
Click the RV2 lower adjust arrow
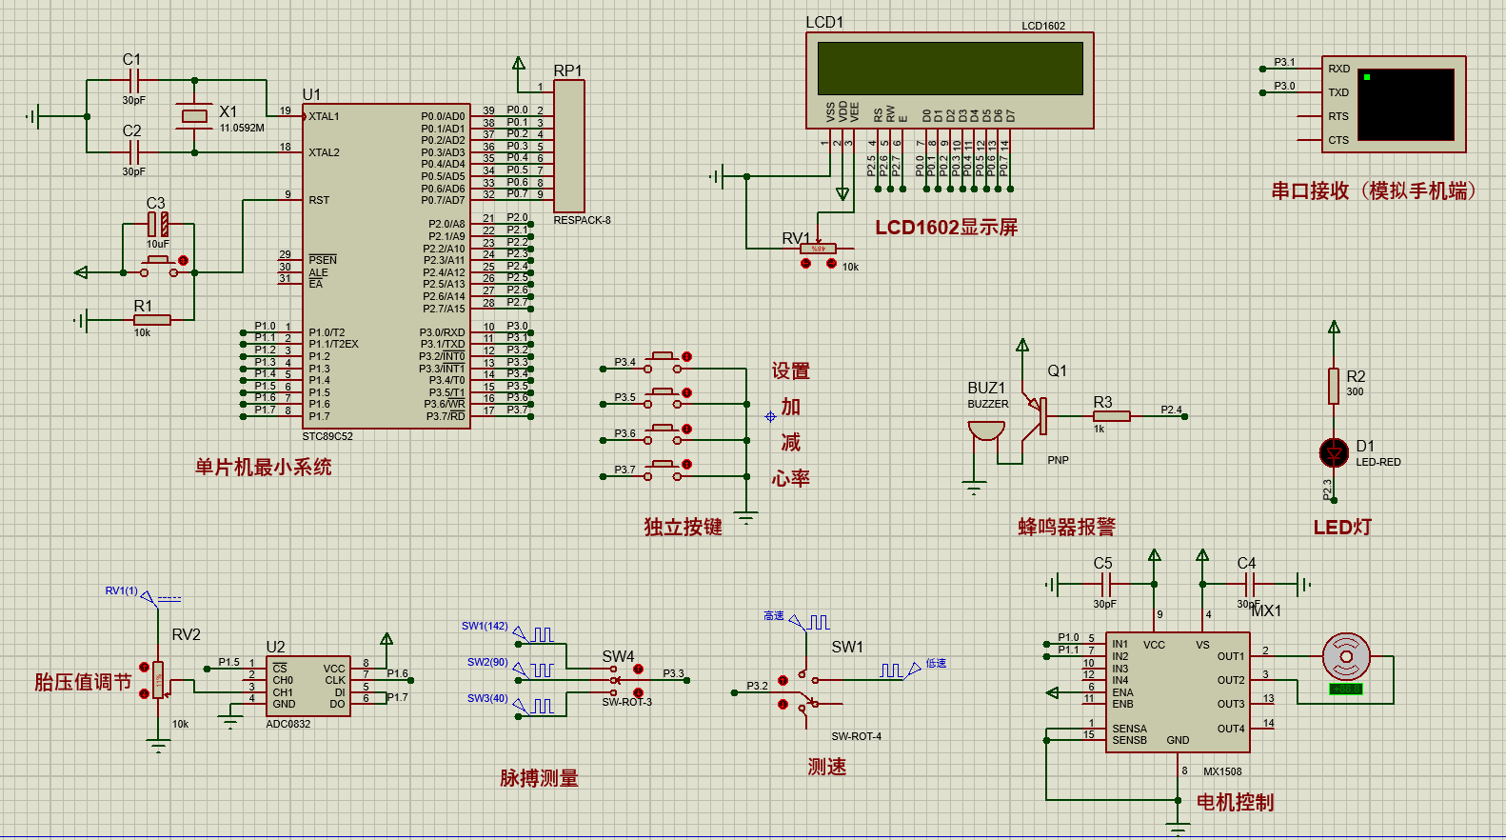tap(144, 693)
